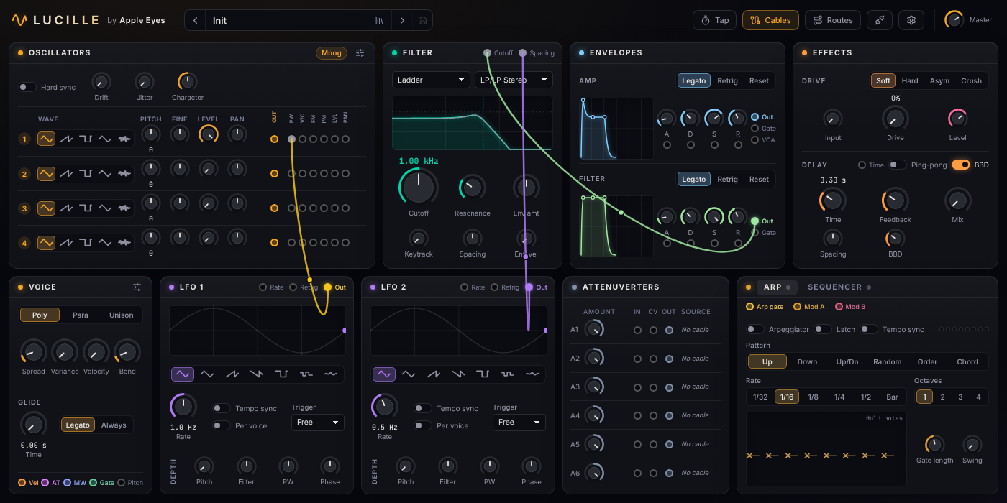The height and width of the screenshot is (503, 1007).
Task: Select LFO 2 smooth random shape
Action: pyautogui.click(x=532, y=374)
